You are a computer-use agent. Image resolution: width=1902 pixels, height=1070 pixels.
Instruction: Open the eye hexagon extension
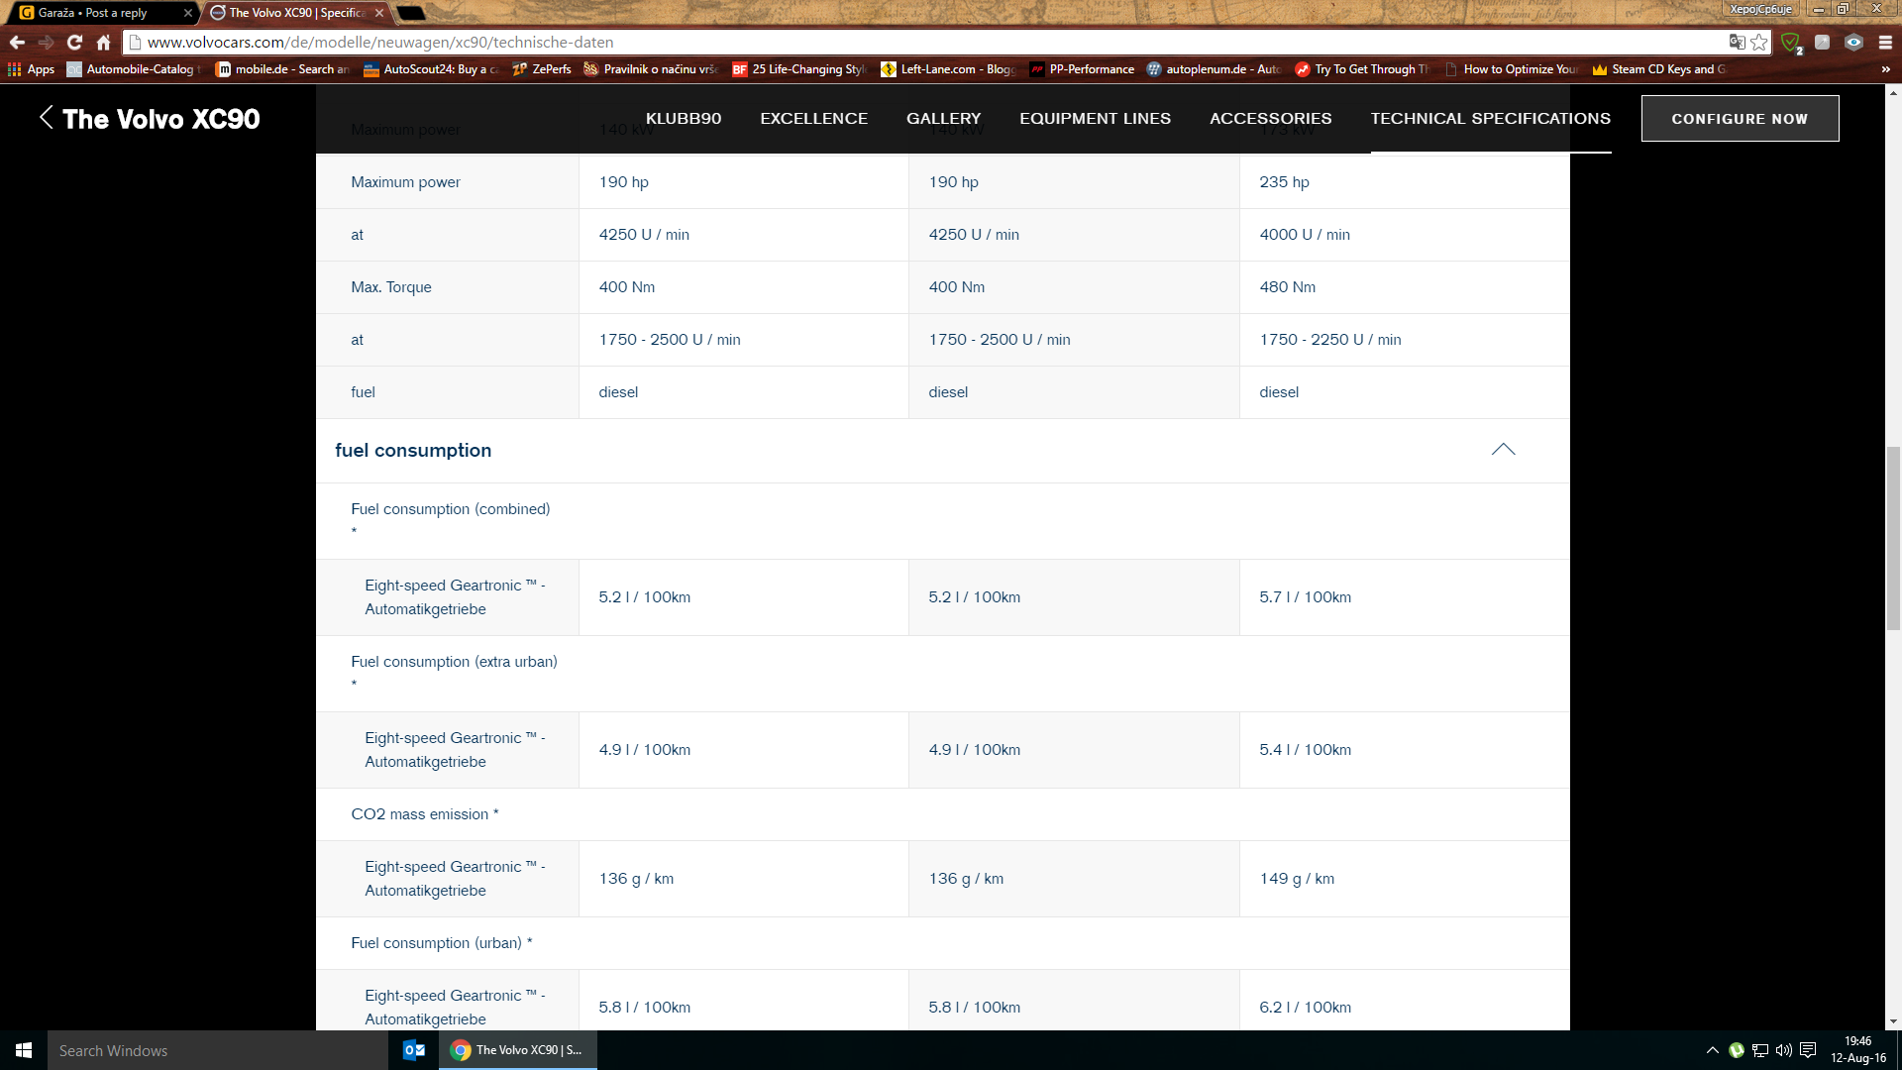click(x=1853, y=42)
